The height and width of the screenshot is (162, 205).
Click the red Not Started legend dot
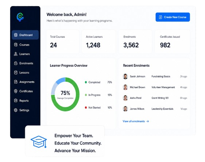click(x=86, y=108)
